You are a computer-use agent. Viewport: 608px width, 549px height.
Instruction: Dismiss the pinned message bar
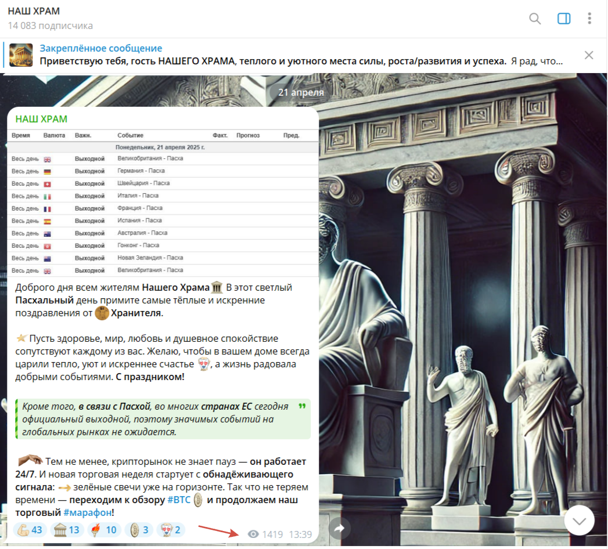pyautogui.click(x=589, y=55)
